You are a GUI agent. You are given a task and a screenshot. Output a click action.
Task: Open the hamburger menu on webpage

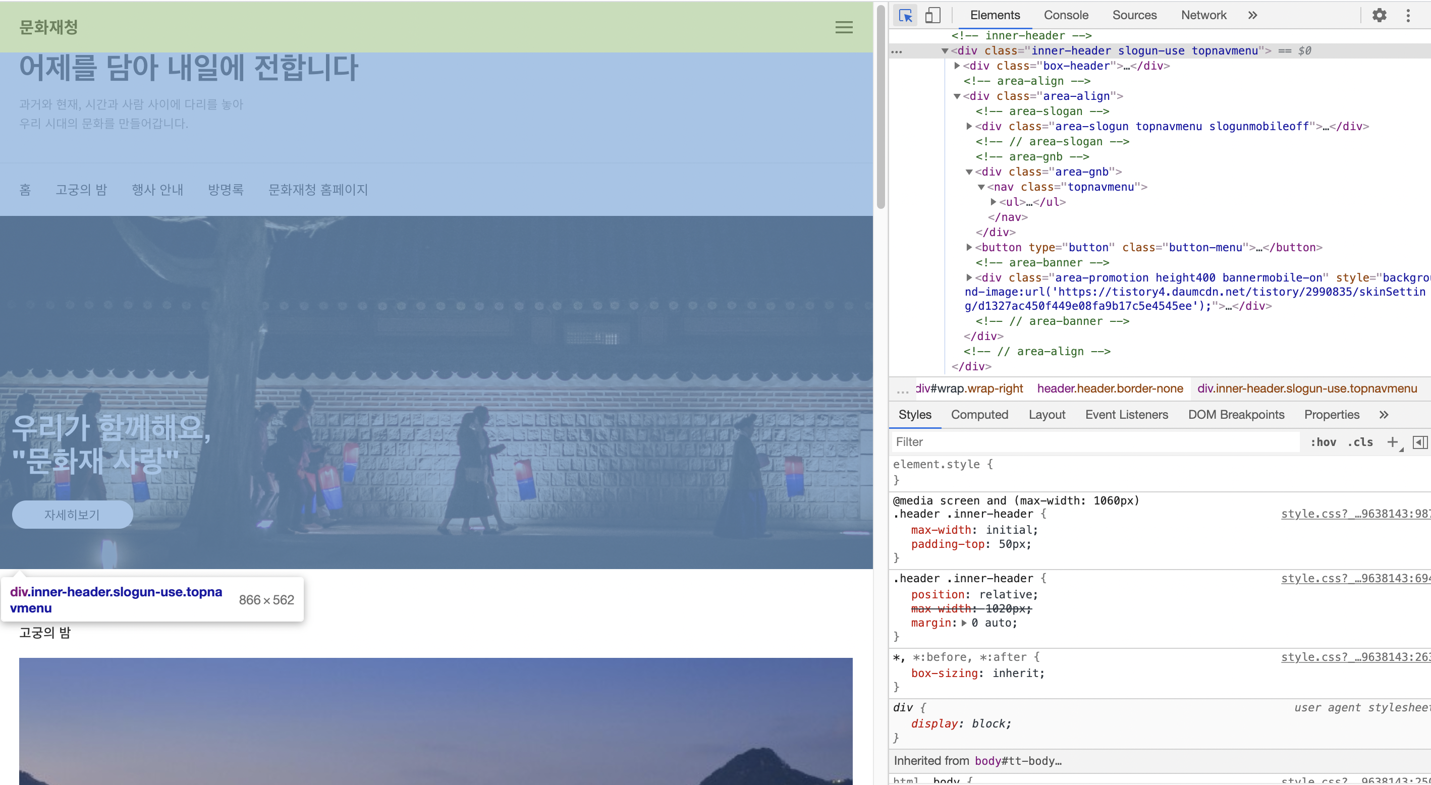843,27
